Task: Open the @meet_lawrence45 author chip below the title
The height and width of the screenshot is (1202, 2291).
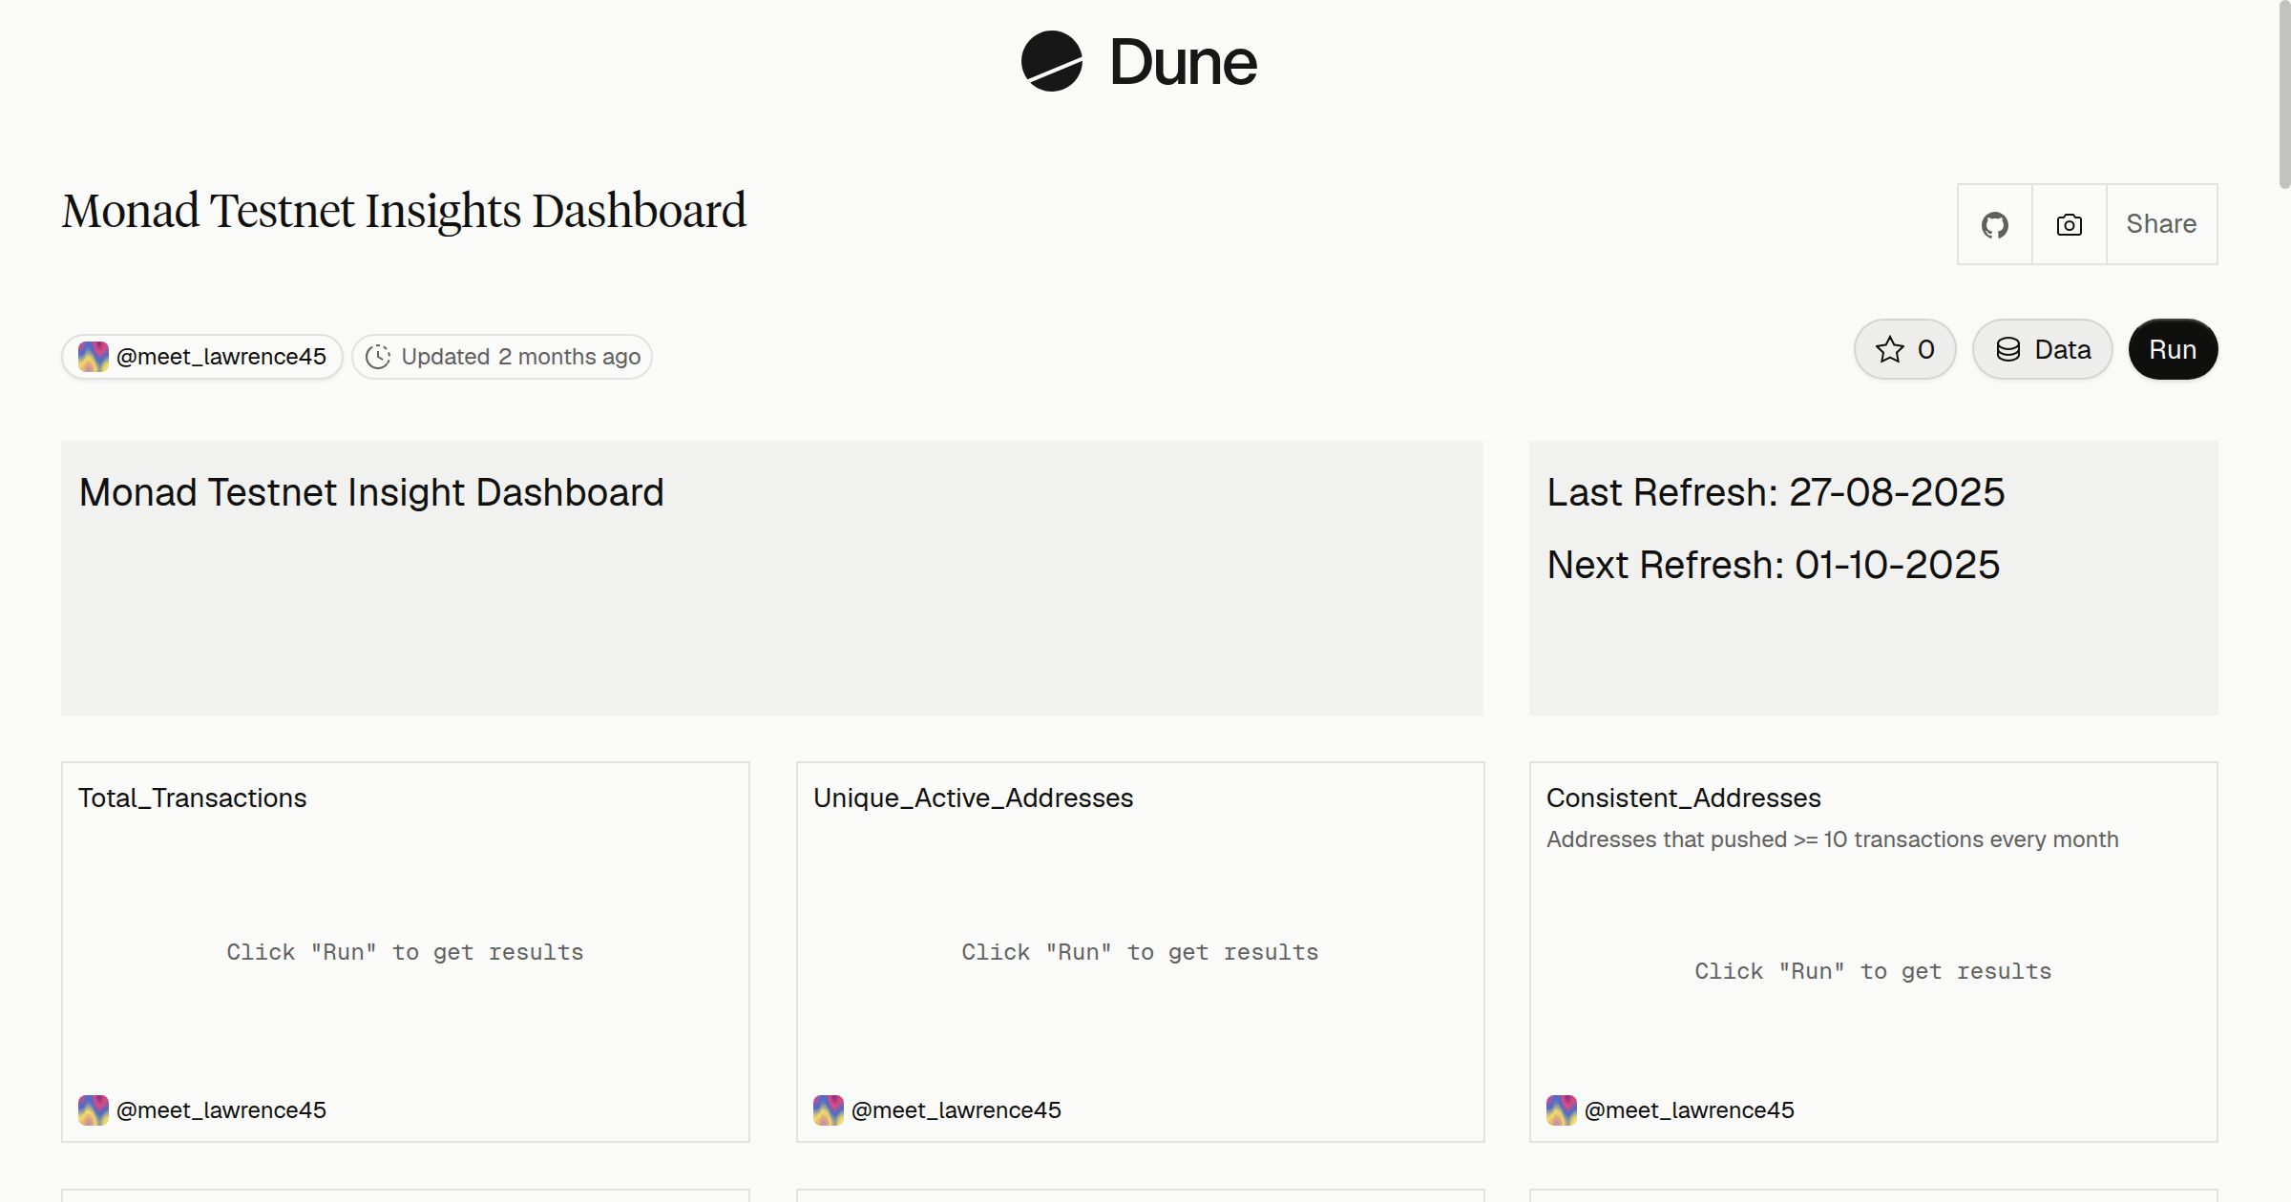Action: coord(202,357)
